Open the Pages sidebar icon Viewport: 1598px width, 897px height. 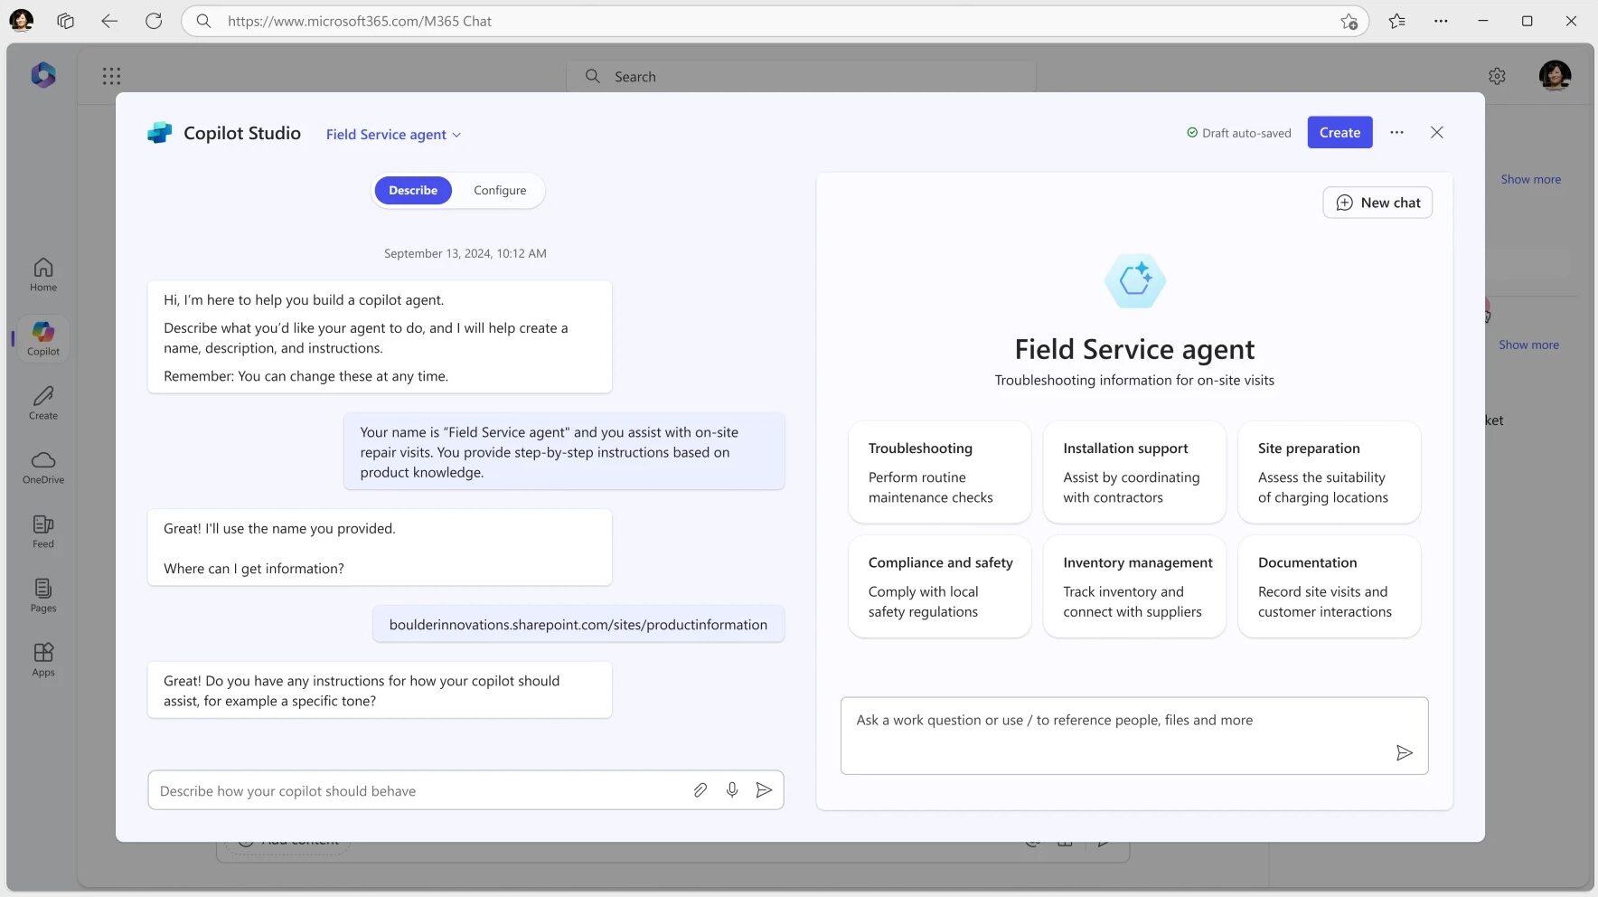tap(43, 596)
